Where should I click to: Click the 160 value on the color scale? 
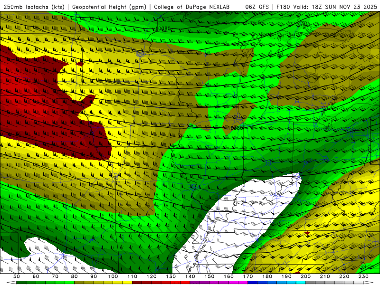point(229,276)
